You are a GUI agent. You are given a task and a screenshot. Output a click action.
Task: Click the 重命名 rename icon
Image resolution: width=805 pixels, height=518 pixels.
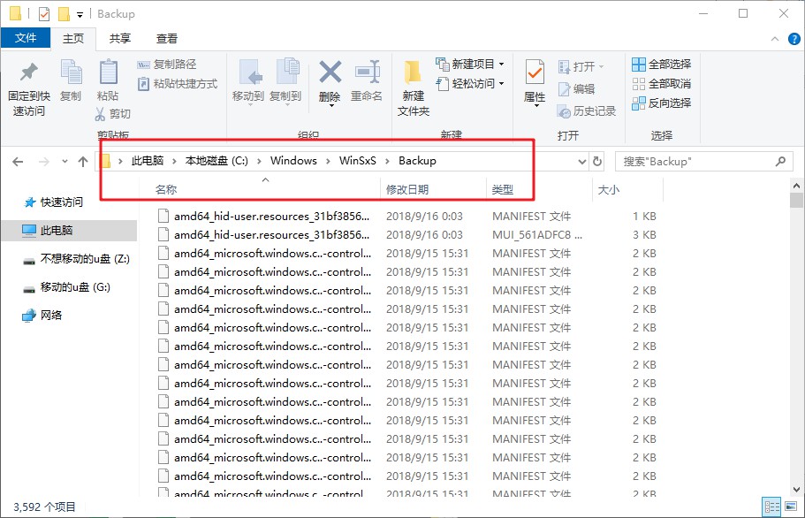pos(367,72)
